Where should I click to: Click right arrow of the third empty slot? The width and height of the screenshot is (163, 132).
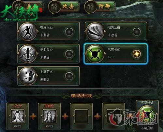89,116
